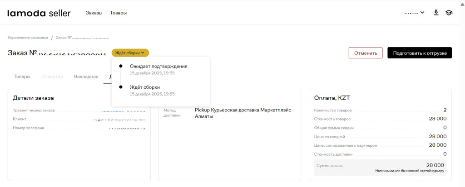This screenshot has width=465, height=187.
Task: Click the delivery method text "Pickup Курьерская доставка"
Action: tap(242, 110)
